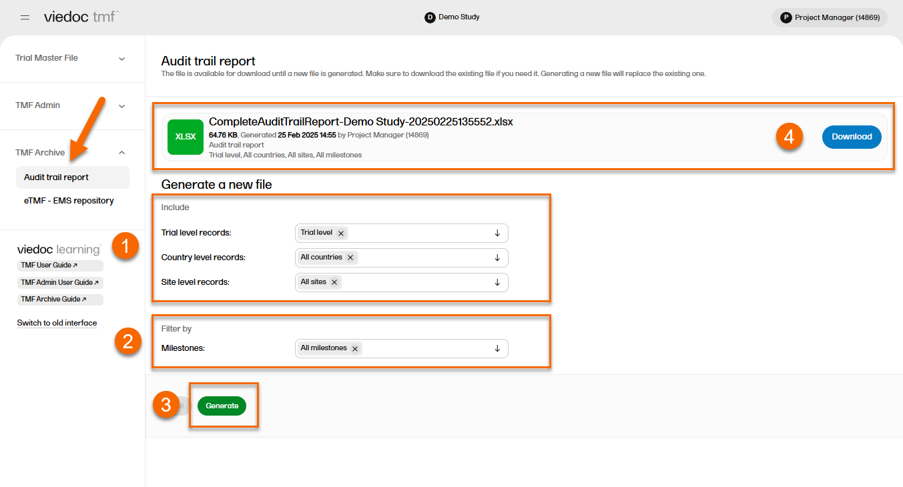
Task: Open the hamburger menu icon
Action: (25, 17)
